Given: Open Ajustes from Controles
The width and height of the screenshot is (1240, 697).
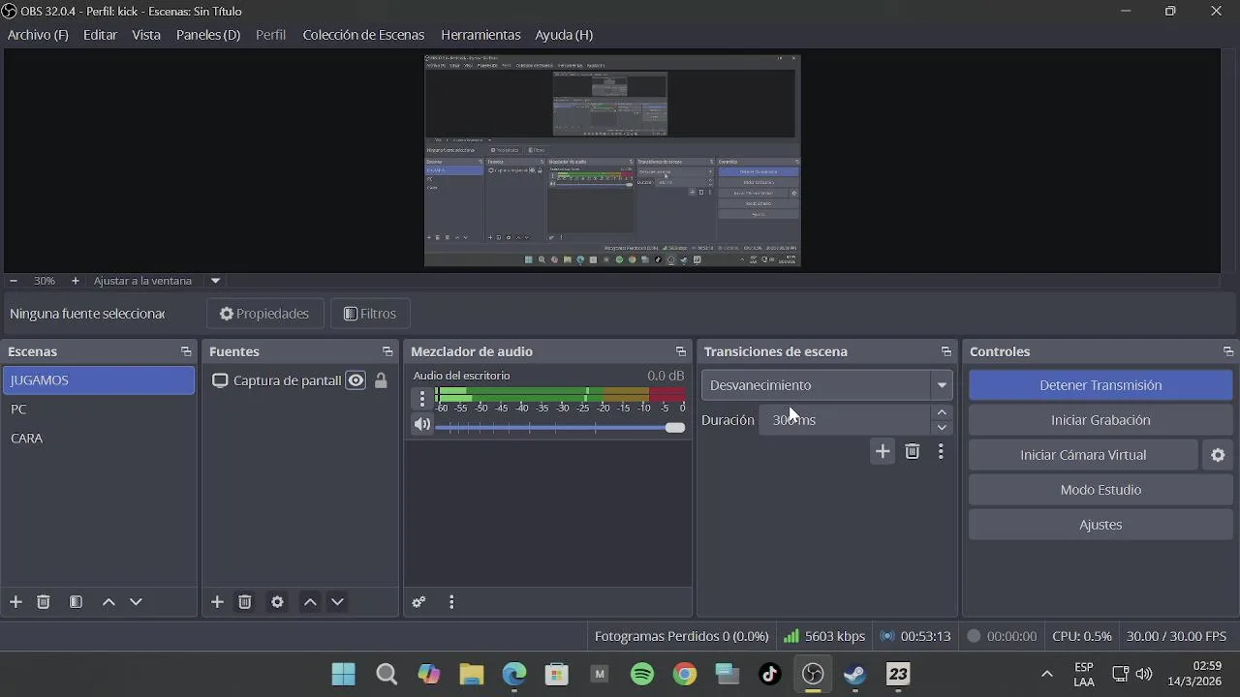Looking at the screenshot, I should point(1100,525).
